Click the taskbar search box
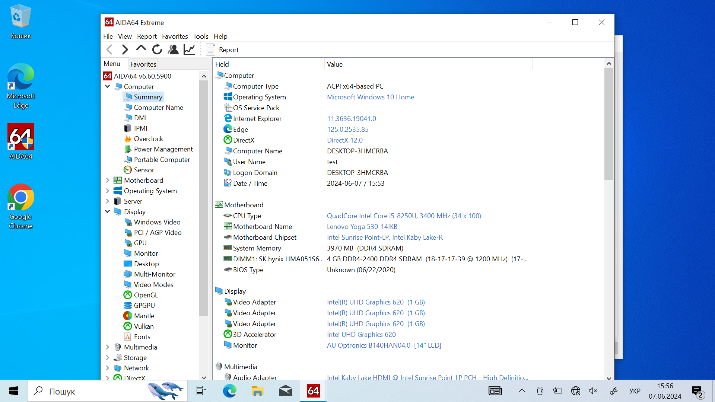The height and width of the screenshot is (402, 715). pos(107,391)
